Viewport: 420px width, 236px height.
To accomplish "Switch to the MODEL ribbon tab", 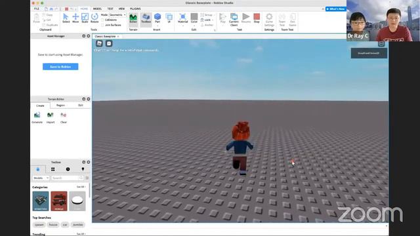I will click(x=97, y=9).
